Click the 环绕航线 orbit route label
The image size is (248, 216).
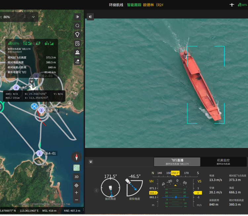click(x=116, y=5)
